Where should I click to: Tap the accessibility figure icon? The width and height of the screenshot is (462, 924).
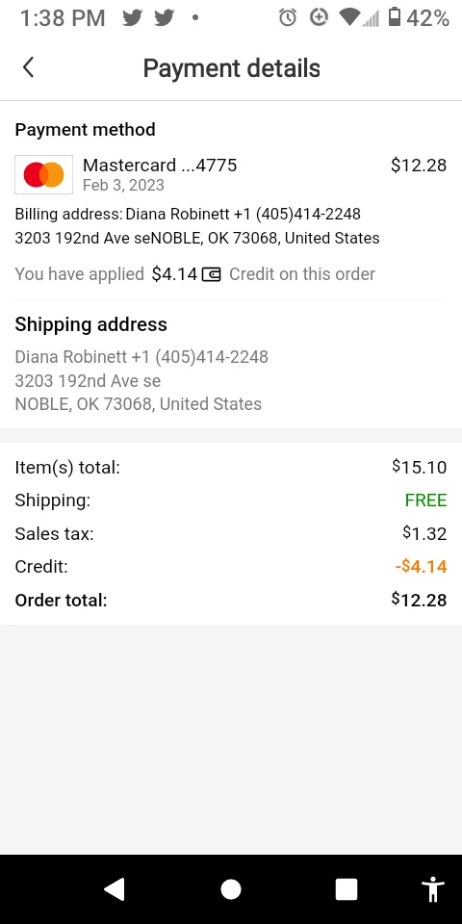click(432, 889)
